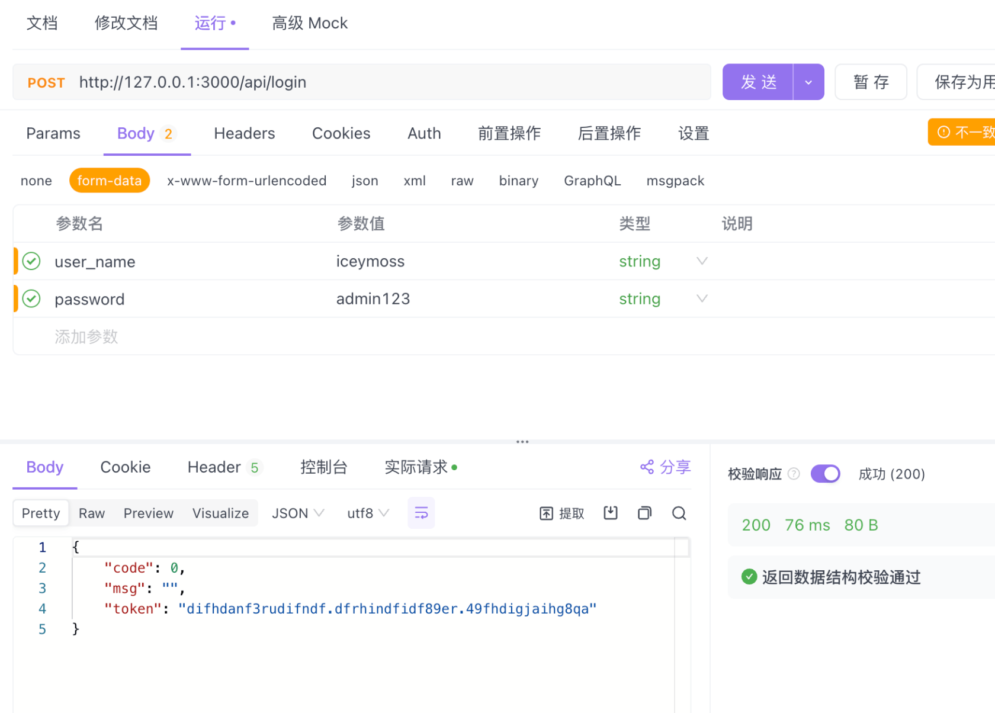Switch to the 高级 Mock tab
This screenshot has height=713, width=995.
310,23
